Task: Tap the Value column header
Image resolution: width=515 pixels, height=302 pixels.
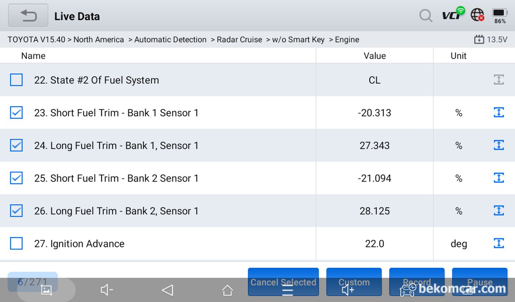Action: [374, 56]
